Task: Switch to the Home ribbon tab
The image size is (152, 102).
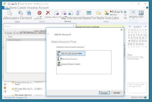Action: tap(13, 8)
